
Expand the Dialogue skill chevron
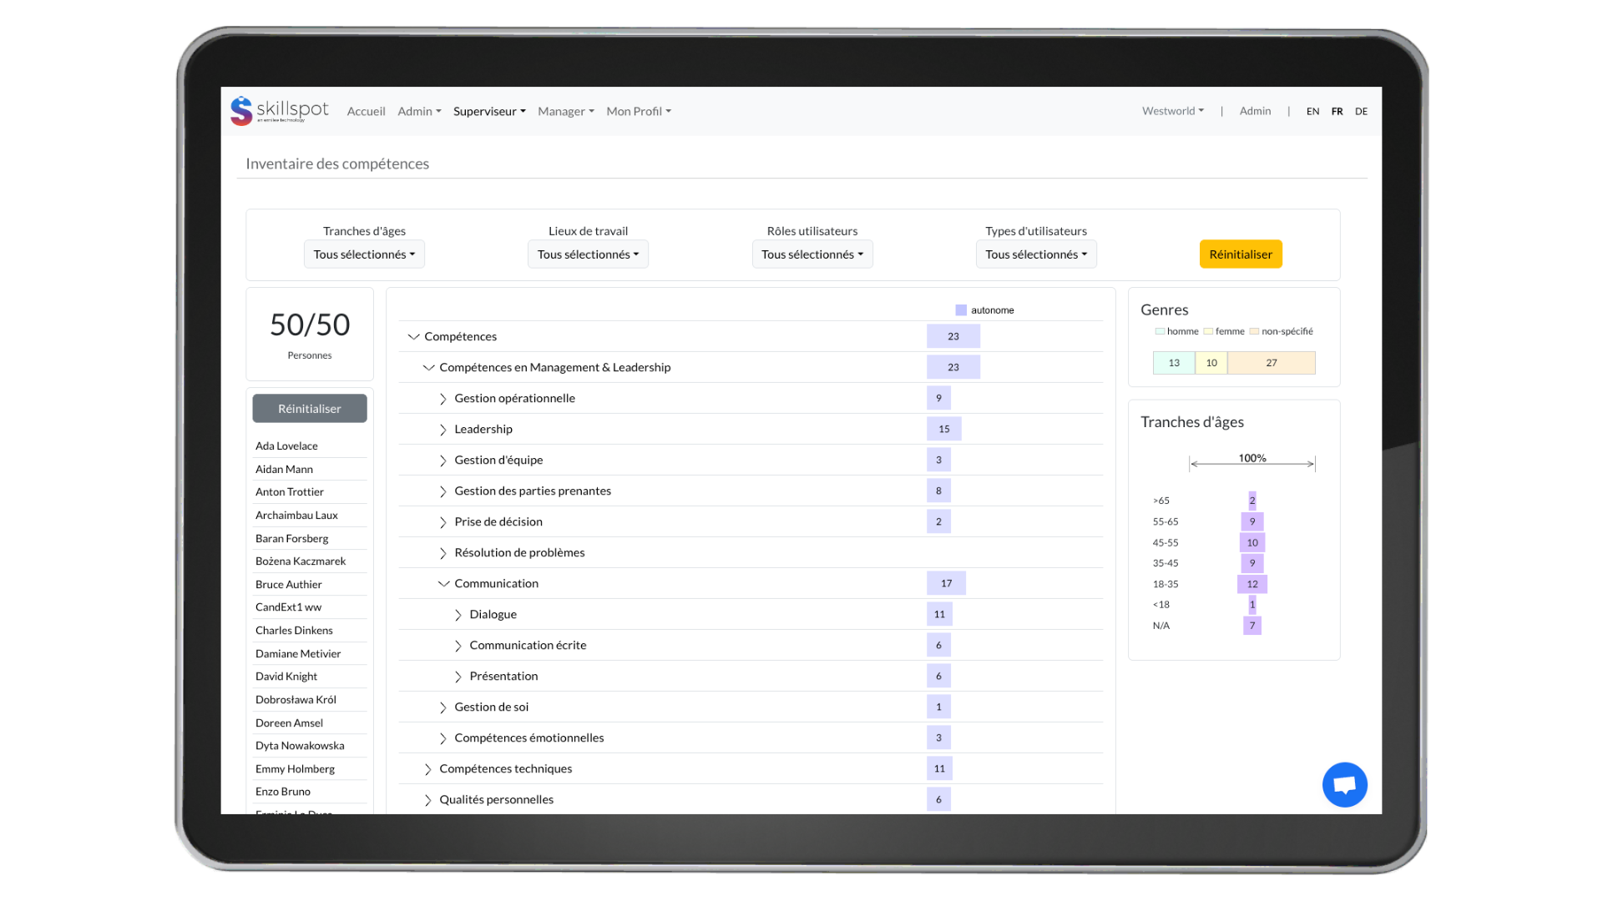point(458,615)
